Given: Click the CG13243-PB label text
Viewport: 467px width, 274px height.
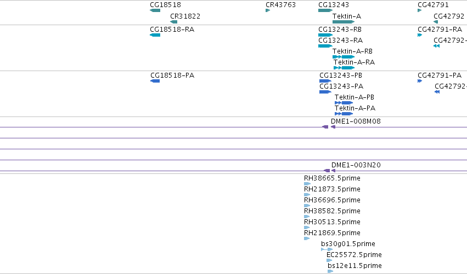Looking at the screenshot, I should point(341,75).
